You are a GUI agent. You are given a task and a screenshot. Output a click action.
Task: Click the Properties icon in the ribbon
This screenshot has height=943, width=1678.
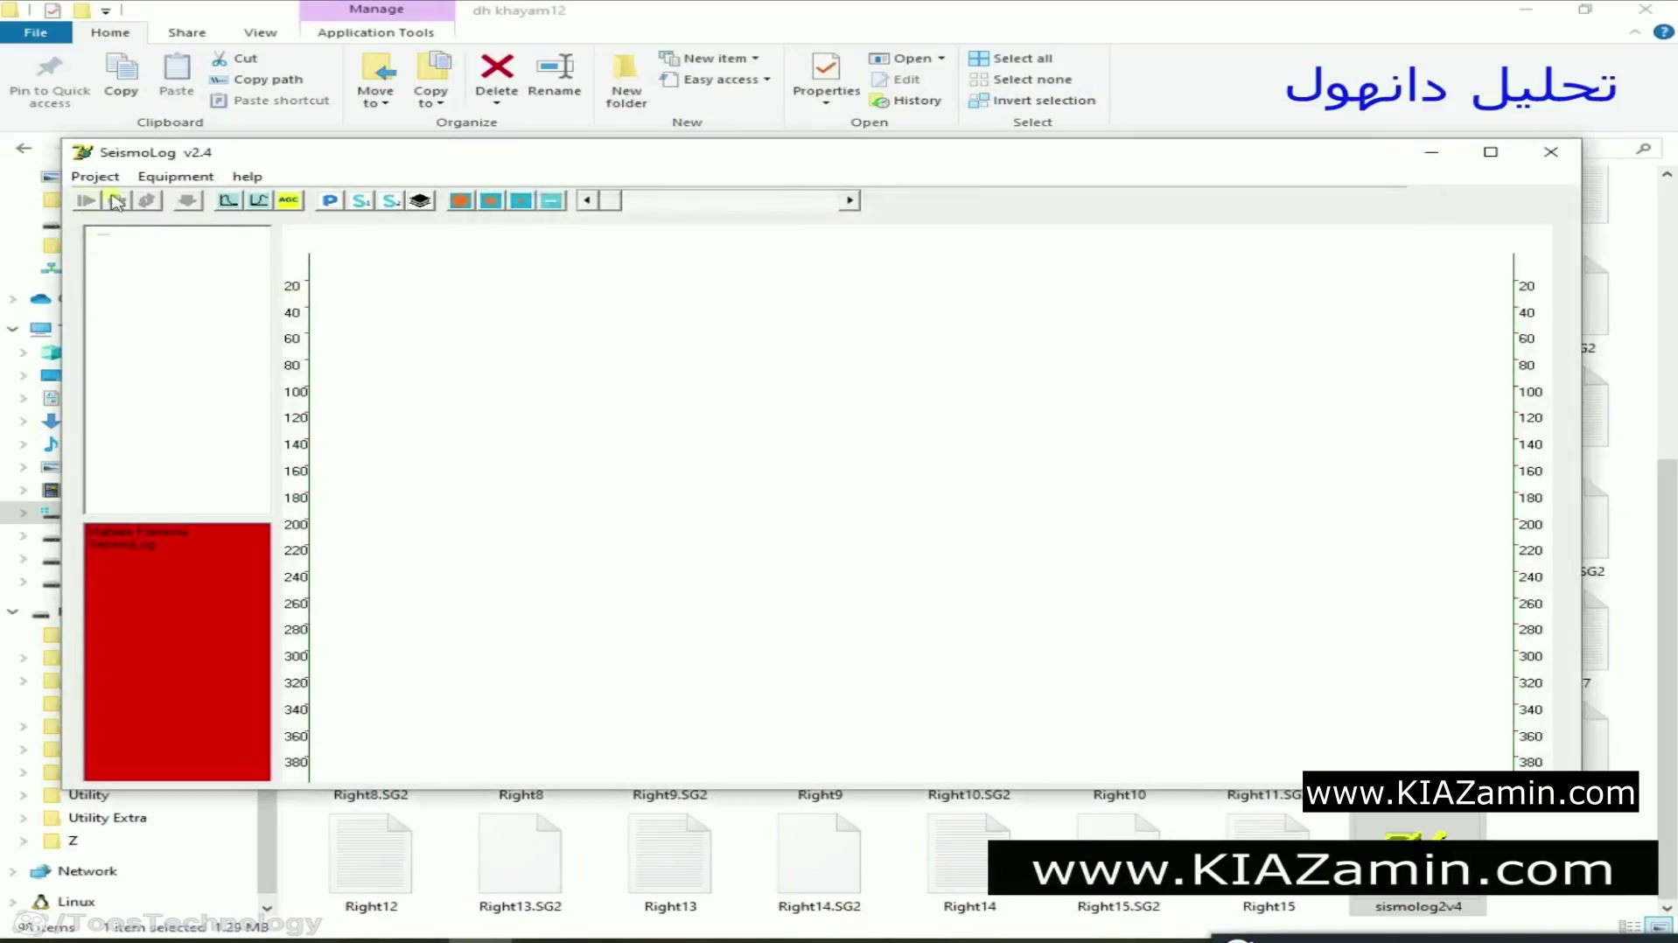(x=826, y=66)
